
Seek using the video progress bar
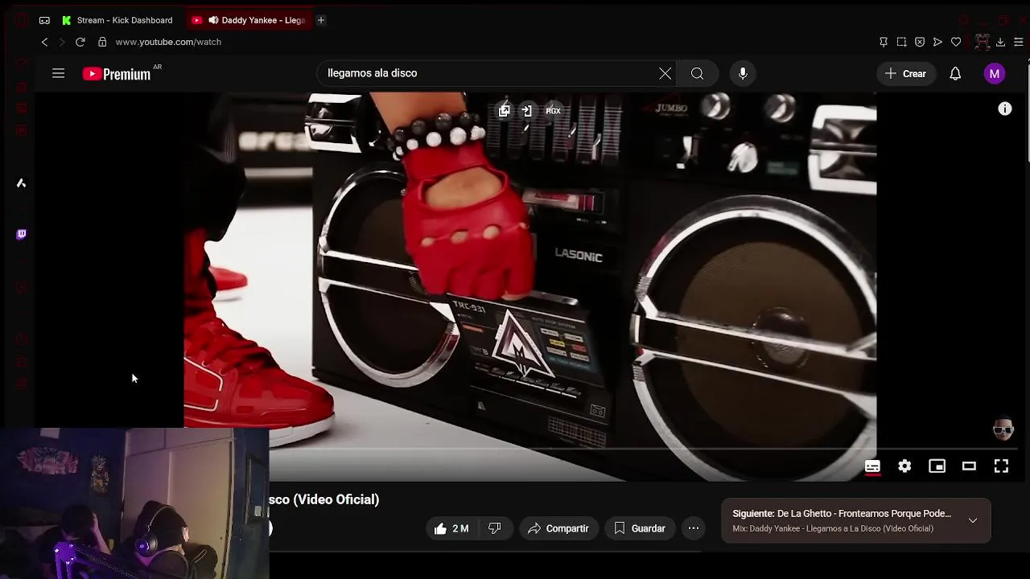(x=642, y=448)
